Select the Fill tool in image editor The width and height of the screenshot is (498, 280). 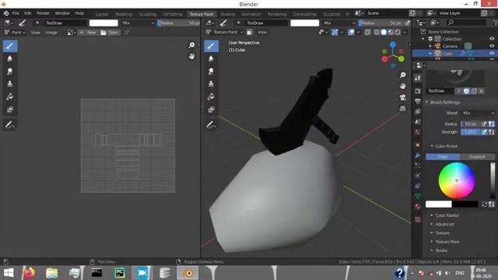(x=10, y=96)
